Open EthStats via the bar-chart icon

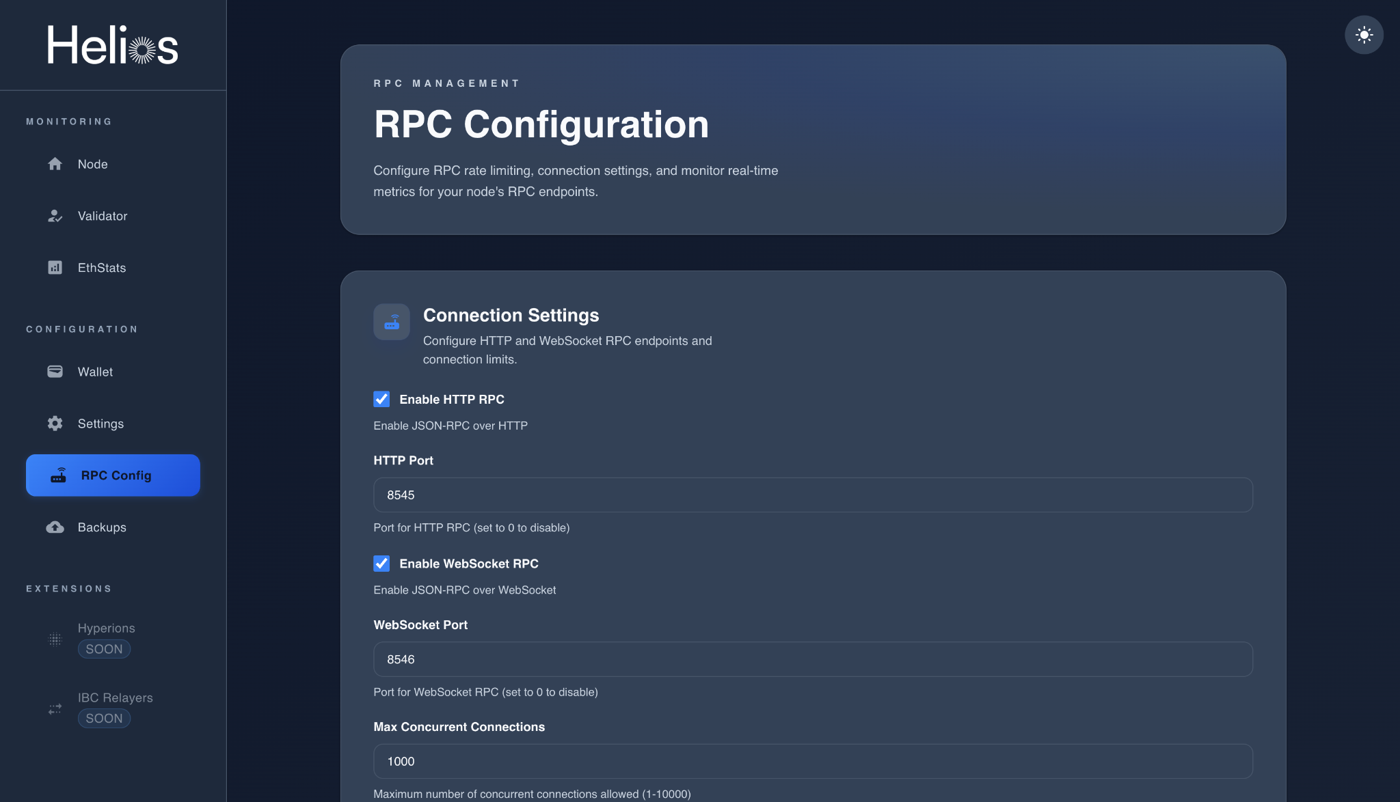pyautogui.click(x=55, y=267)
